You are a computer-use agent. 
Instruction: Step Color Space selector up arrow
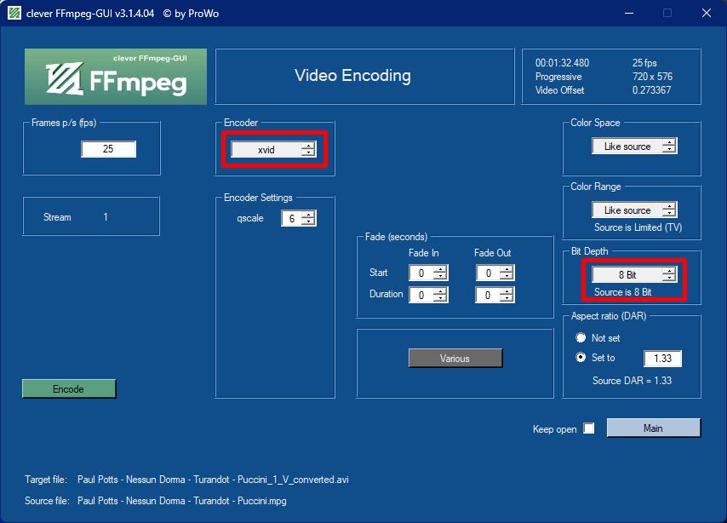point(669,142)
